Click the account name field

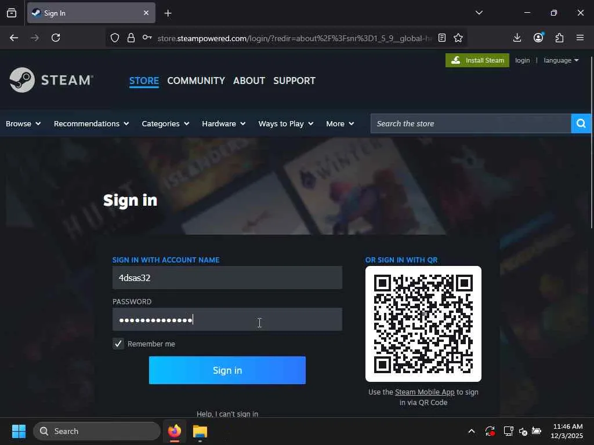pos(227,278)
